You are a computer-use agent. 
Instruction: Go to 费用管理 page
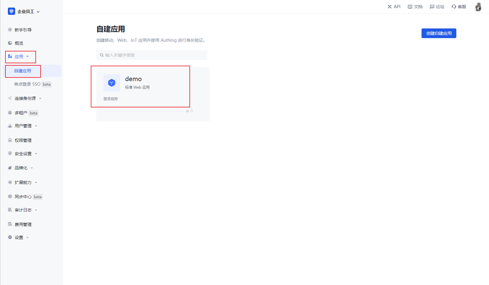click(x=23, y=224)
